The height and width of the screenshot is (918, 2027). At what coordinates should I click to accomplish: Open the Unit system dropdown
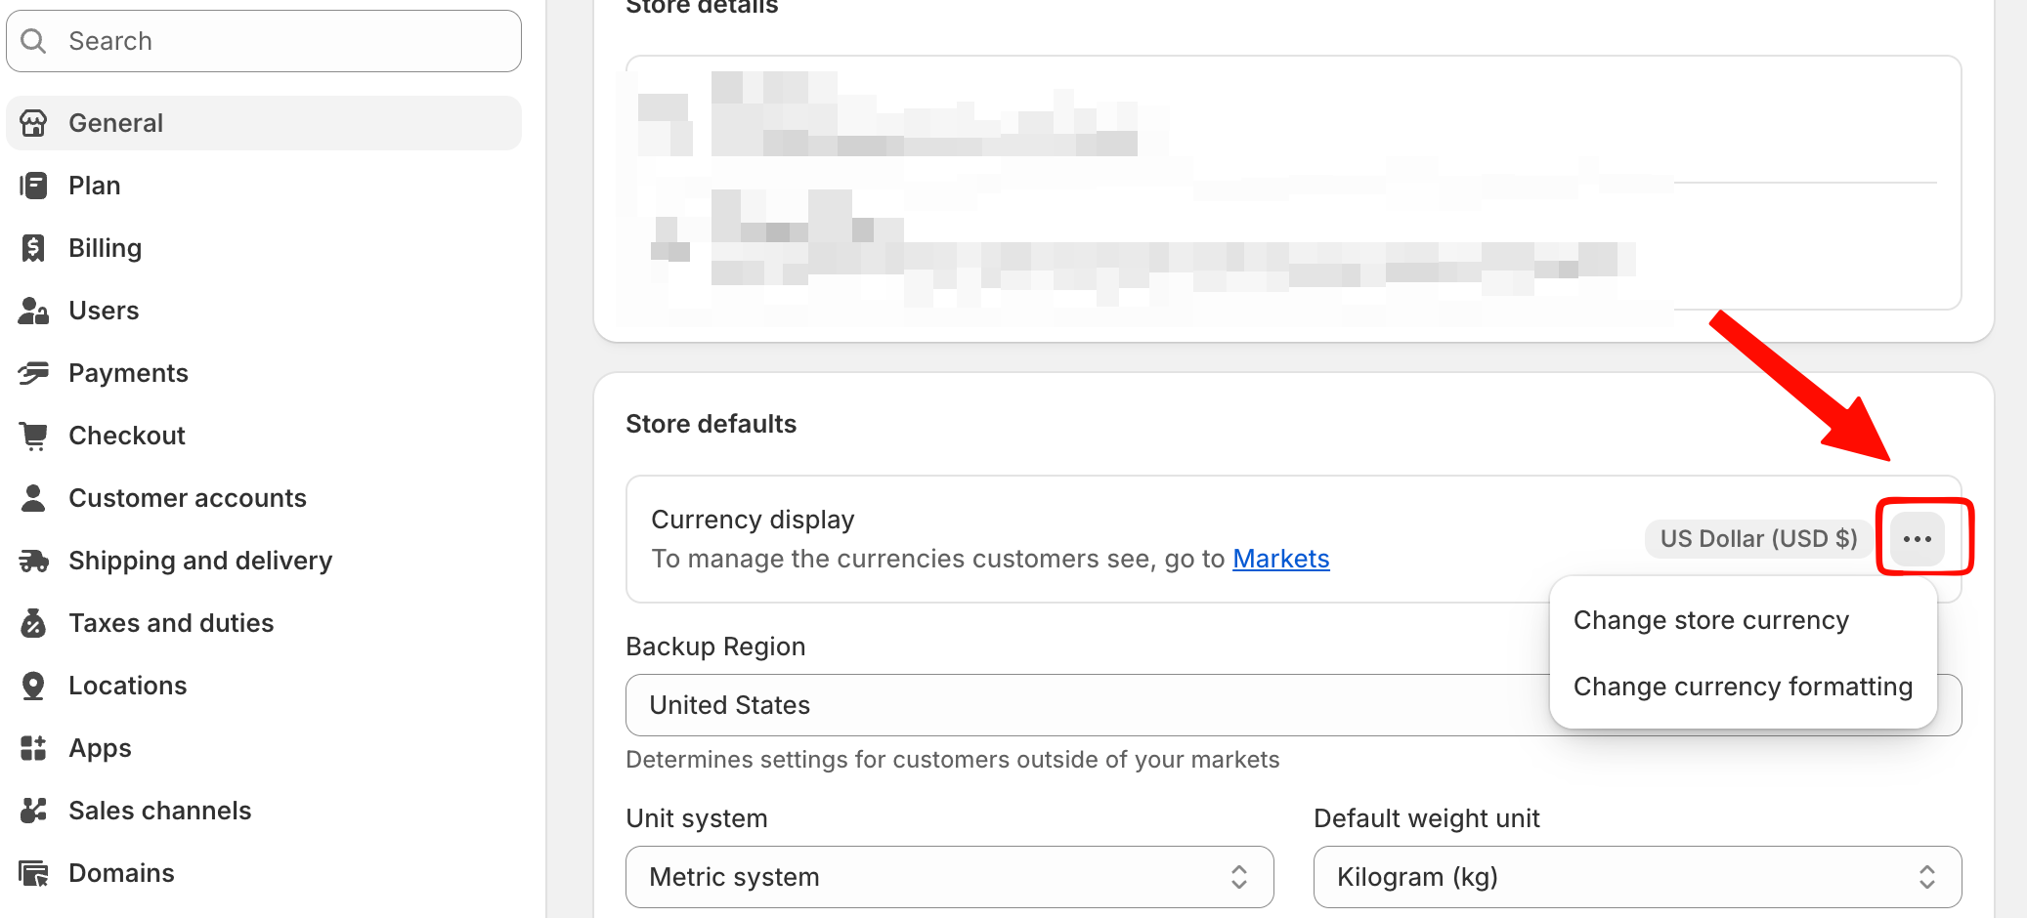click(949, 877)
